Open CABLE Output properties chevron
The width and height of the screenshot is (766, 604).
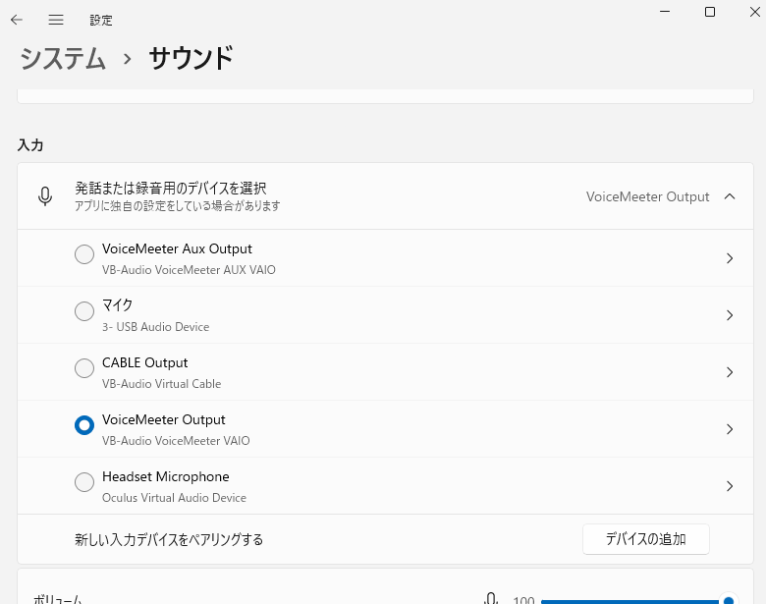point(730,372)
